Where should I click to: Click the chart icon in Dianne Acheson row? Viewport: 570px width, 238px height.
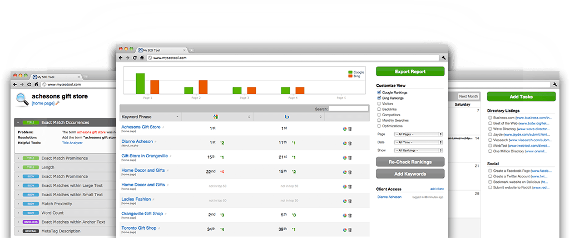coord(344,142)
